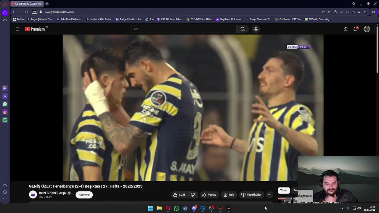Screen dimensions: 379x213
Task: Toggle the Opera VPN badge
Action: (x=34, y=12)
